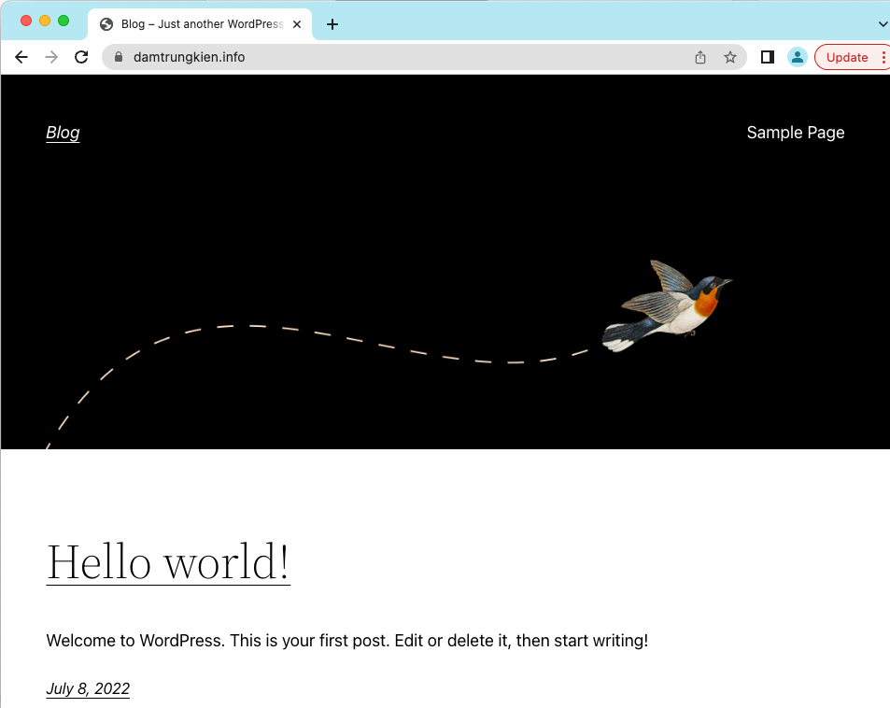Screen dimensions: 890x708
Task: Open Chrome three-dot menu
Action: (x=883, y=57)
